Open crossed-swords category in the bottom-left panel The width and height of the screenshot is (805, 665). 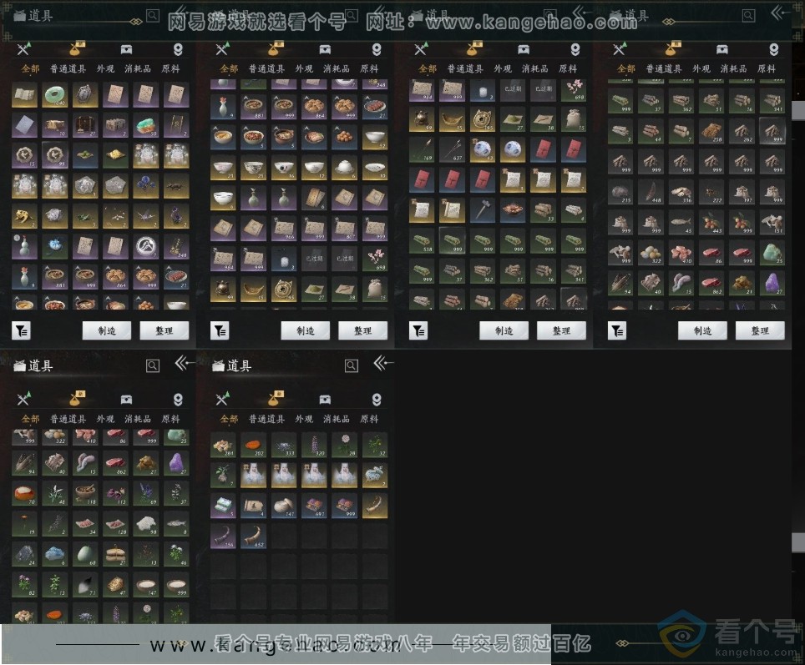pos(23,399)
